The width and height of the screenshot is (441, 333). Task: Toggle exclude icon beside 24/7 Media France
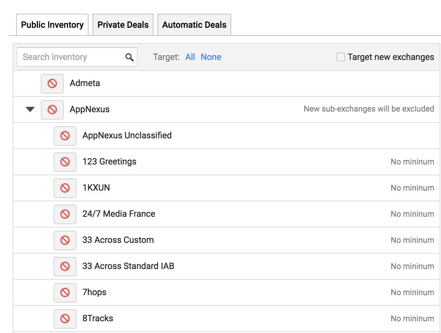(x=65, y=214)
